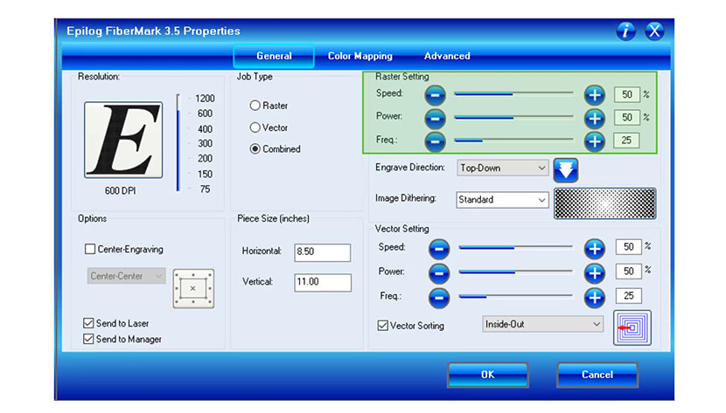Open the Advanced tab

447,56
